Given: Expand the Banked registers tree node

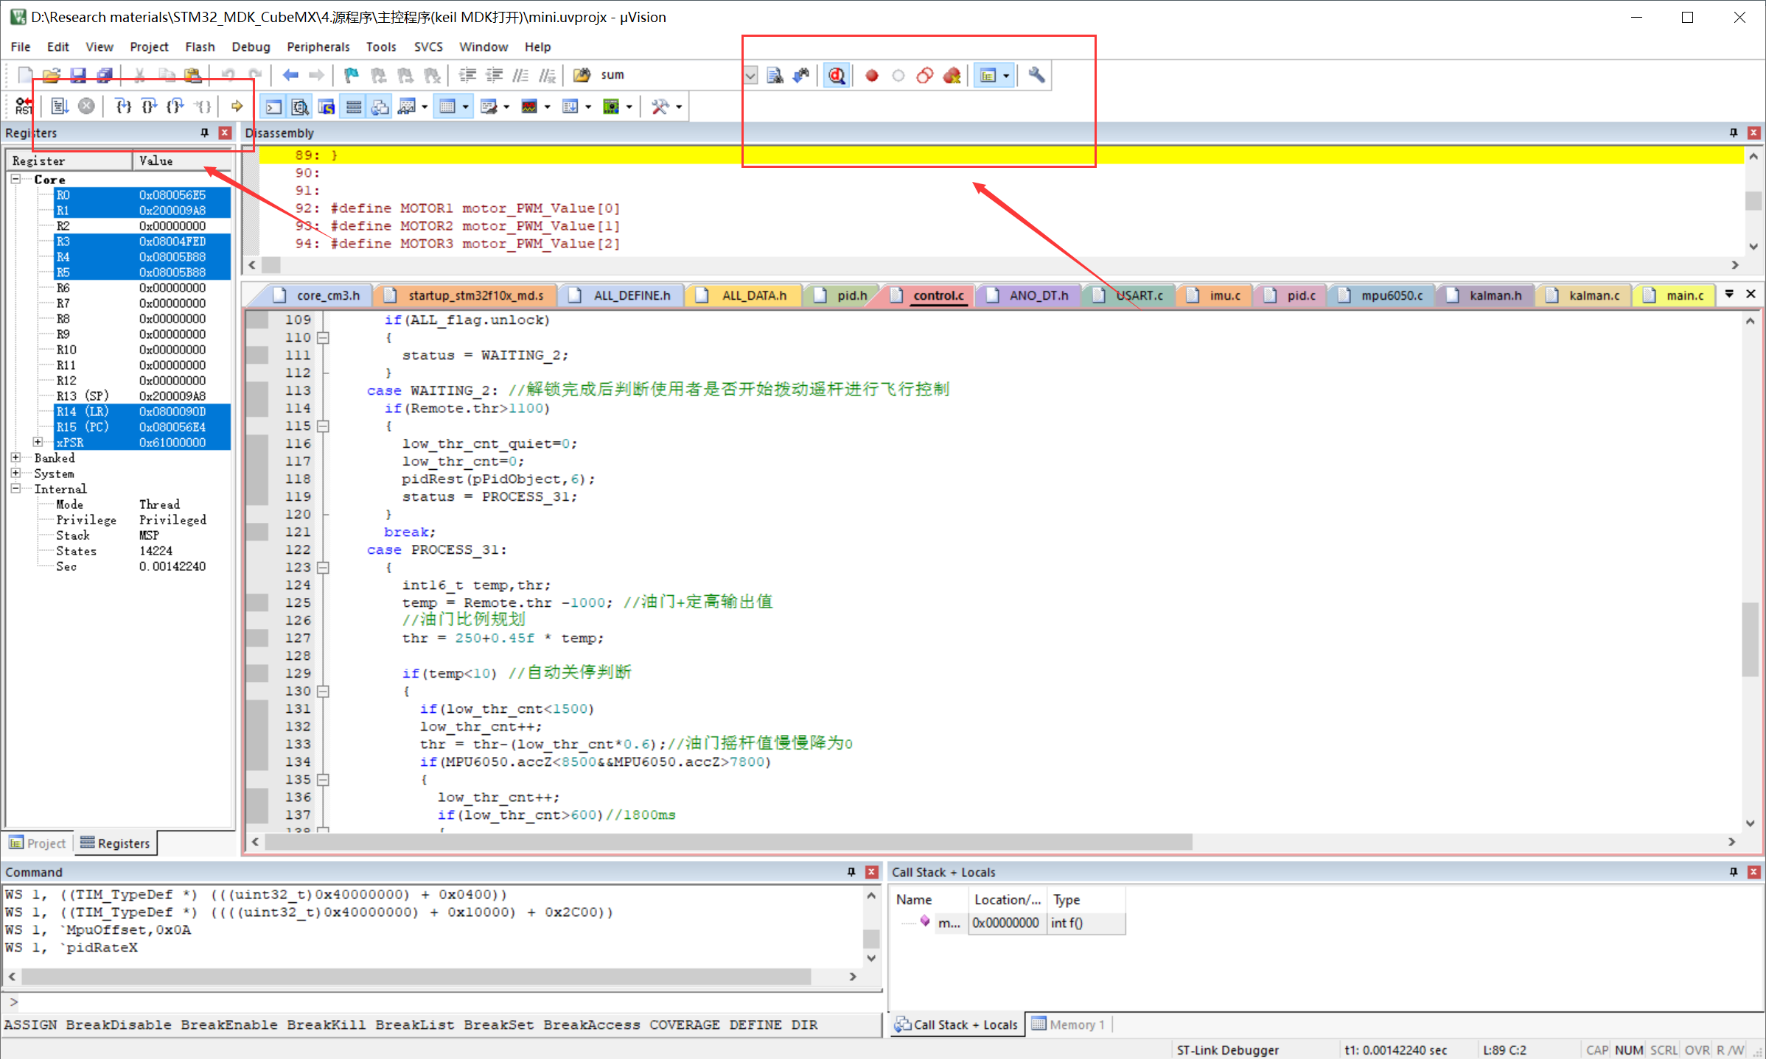Looking at the screenshot, I should click(x=15, y=457).
